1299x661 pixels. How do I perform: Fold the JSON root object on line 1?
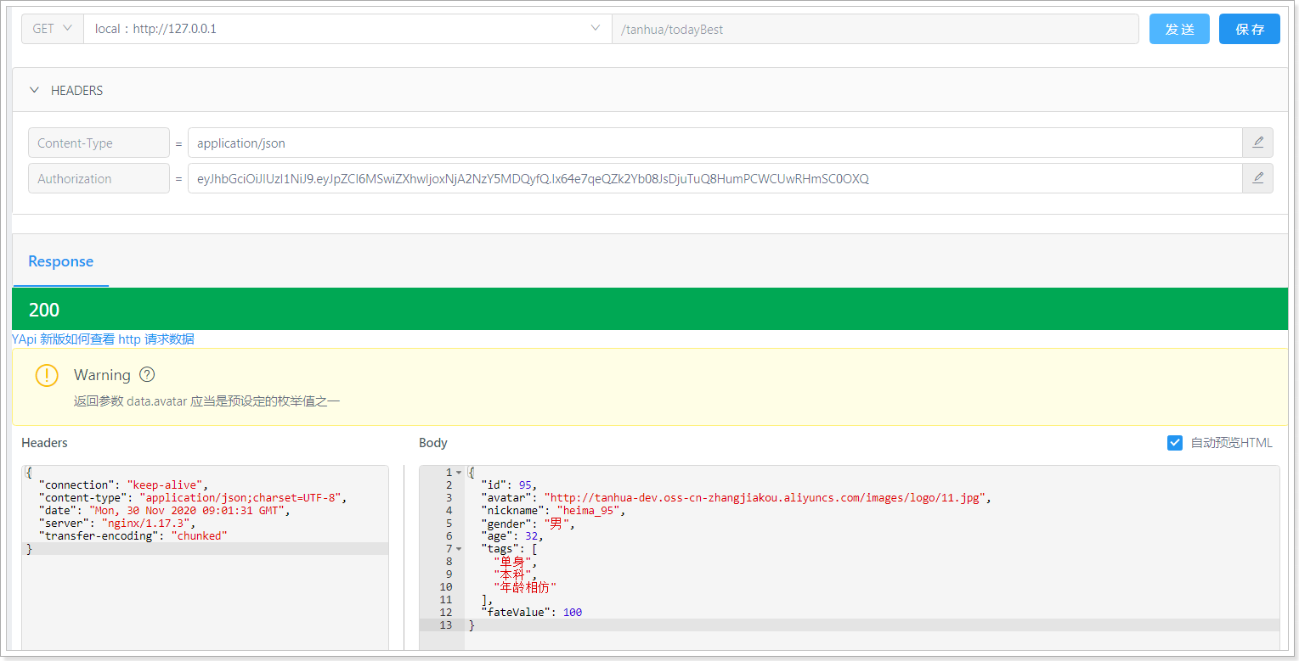(x=459, y=473)
